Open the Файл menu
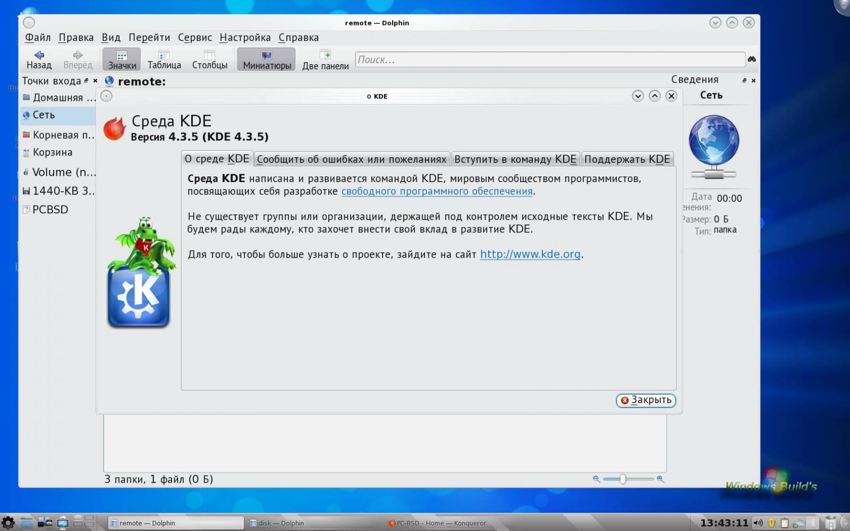Image resolution: width=850 pixels, height=531 pixels. pyautogui.click(x=38, y=37)
